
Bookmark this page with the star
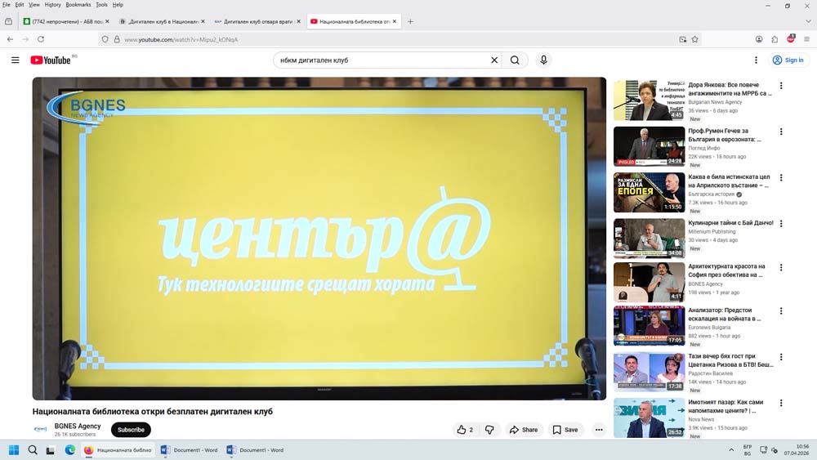694,39
